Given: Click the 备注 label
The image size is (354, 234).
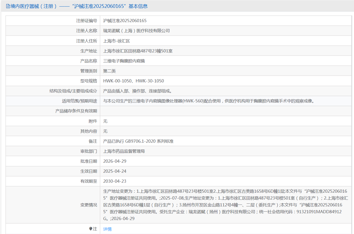Looking at the screenshot, I should 93,141.
